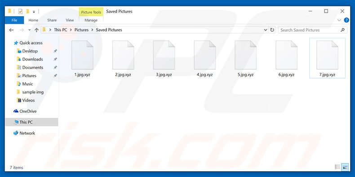Switch to the View ribbon tab
Image resolution: width=355 pixels, height=177 pixels.
click(x=70, y=20)
